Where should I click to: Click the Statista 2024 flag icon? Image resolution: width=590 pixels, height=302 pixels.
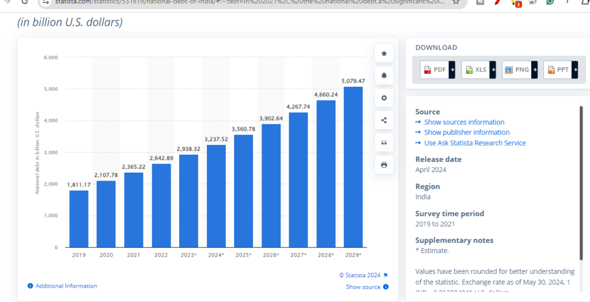pyautogui.click(x=385, y=275)
